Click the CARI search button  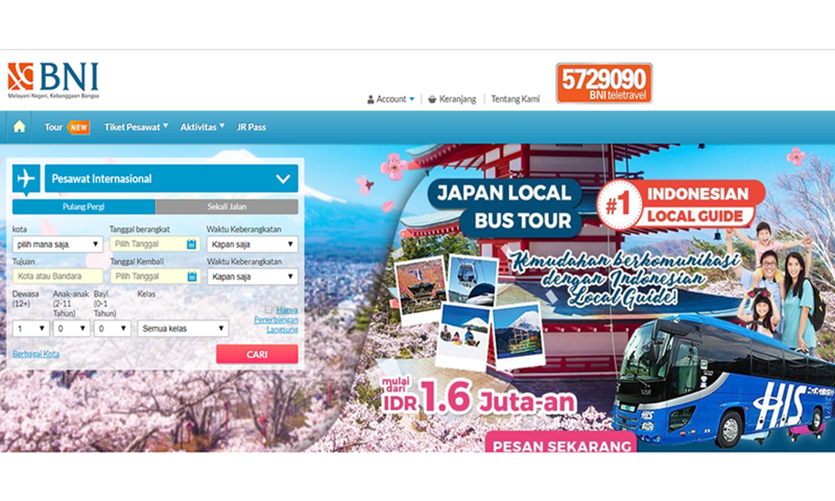coord(257,354)
